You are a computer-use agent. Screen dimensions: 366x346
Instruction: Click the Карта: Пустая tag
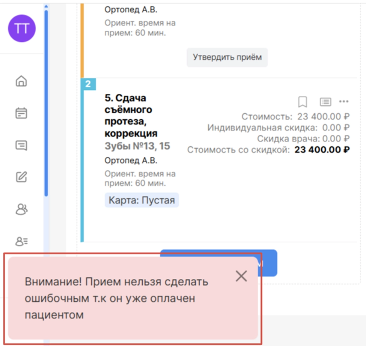click(x=142, y=200)
